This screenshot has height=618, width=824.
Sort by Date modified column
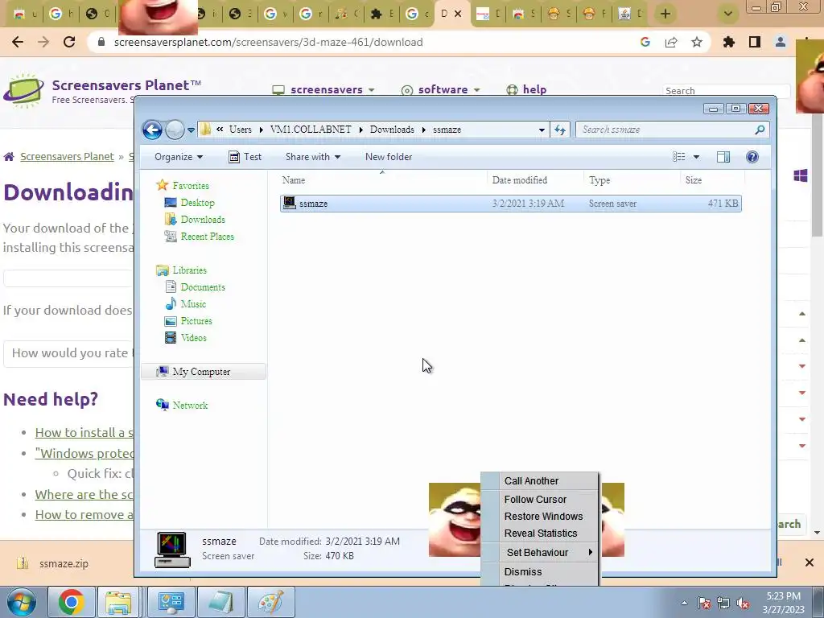[x=535, y=180]
